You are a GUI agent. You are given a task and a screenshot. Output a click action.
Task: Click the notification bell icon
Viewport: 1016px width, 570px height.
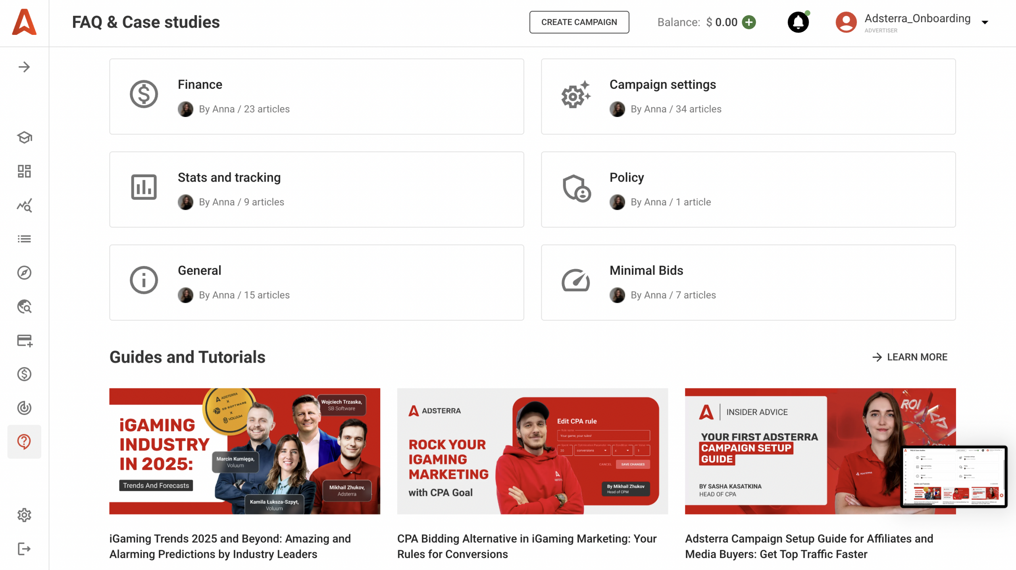click(798, 22)
